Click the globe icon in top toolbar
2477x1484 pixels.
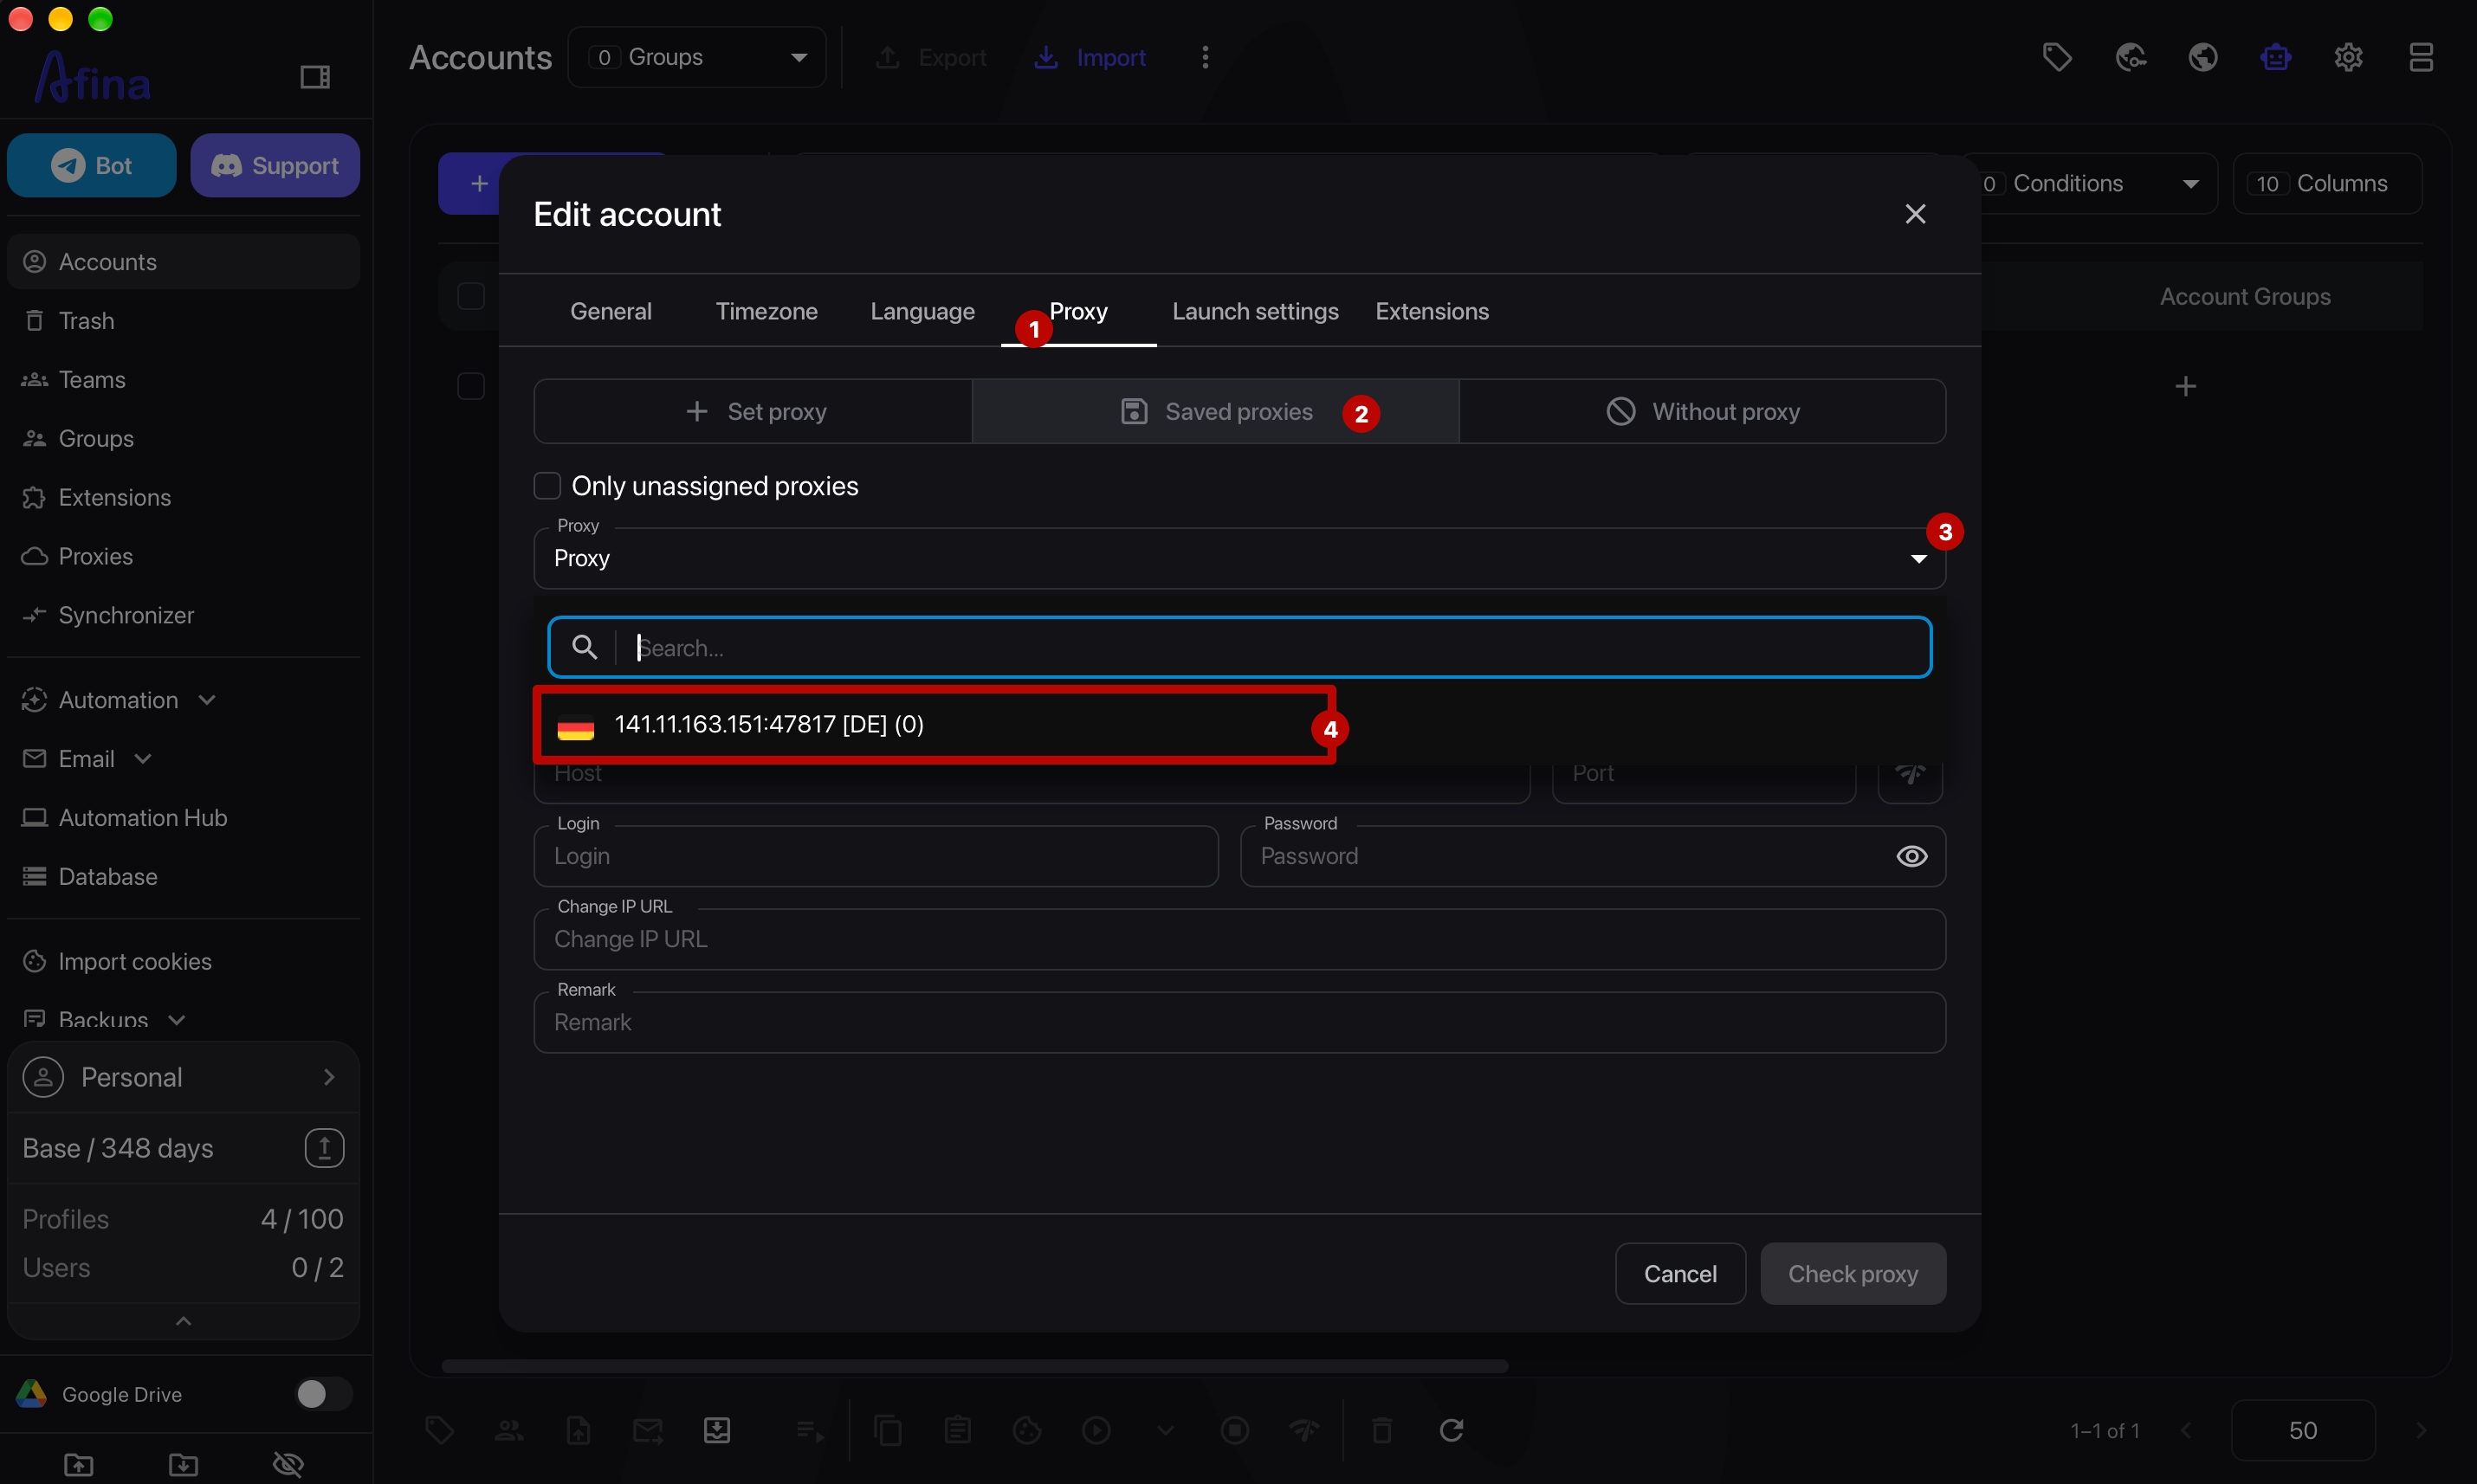(x=2203, y=57)
